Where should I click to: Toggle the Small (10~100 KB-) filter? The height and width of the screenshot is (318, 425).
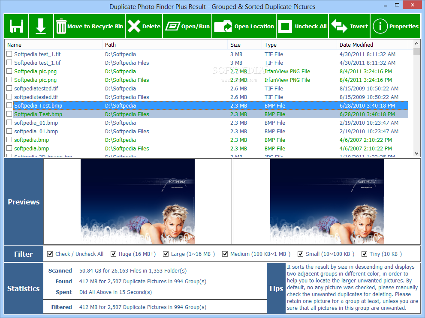click(300, 254)
